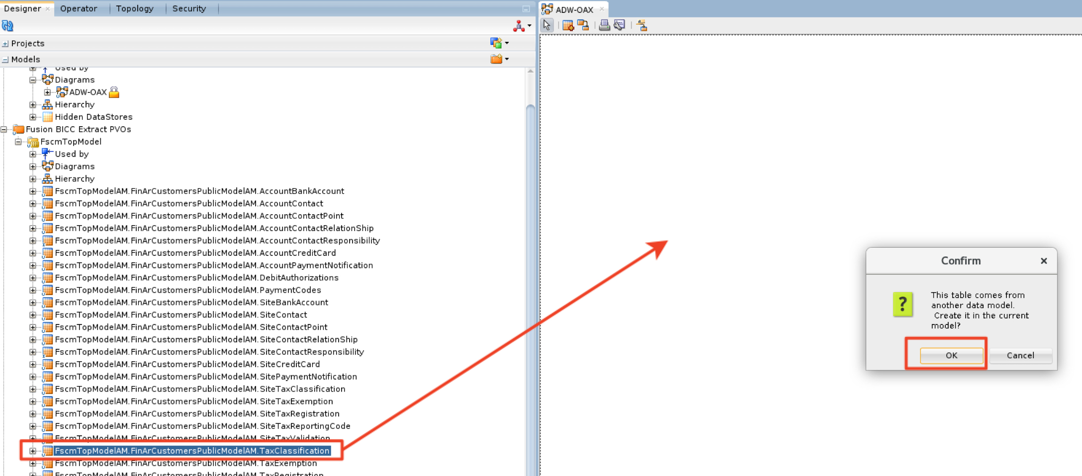
Task: Open the dropdown arrow in the Models header
Action: pos(507,59)
